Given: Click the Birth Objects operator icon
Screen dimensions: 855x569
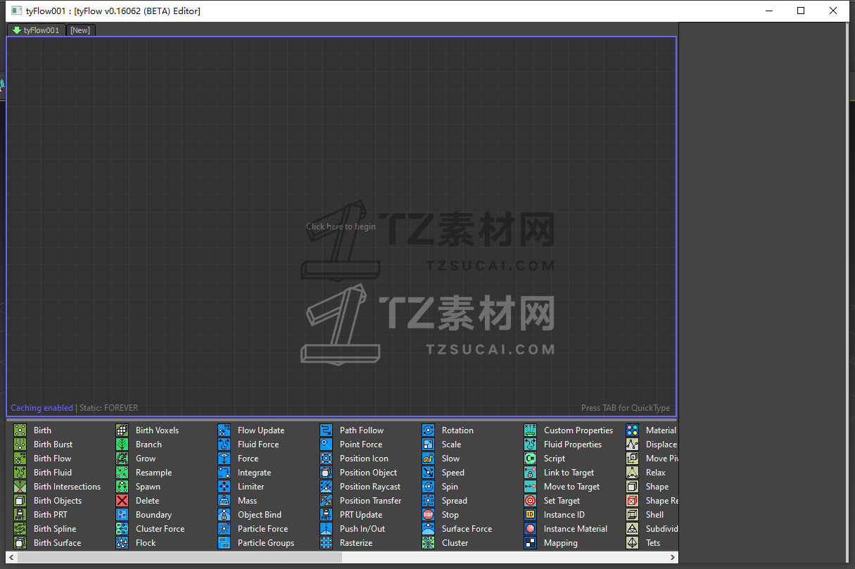Looking at the screenshot, I should (20, 500).
